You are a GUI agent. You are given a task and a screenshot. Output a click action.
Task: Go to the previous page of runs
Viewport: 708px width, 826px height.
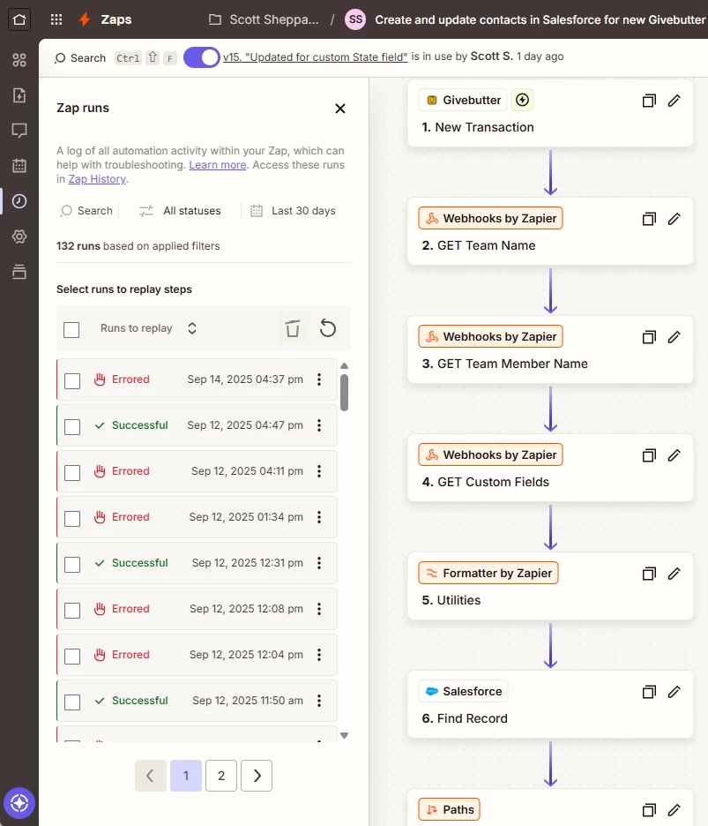coord(151,776)
